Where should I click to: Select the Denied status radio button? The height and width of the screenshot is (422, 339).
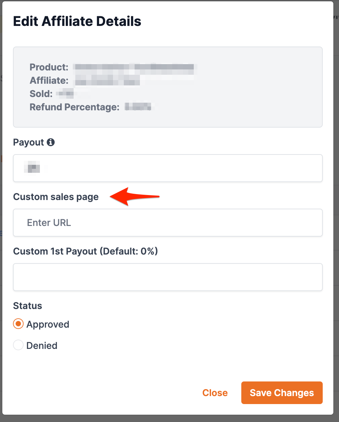click(x=18, y=345)
